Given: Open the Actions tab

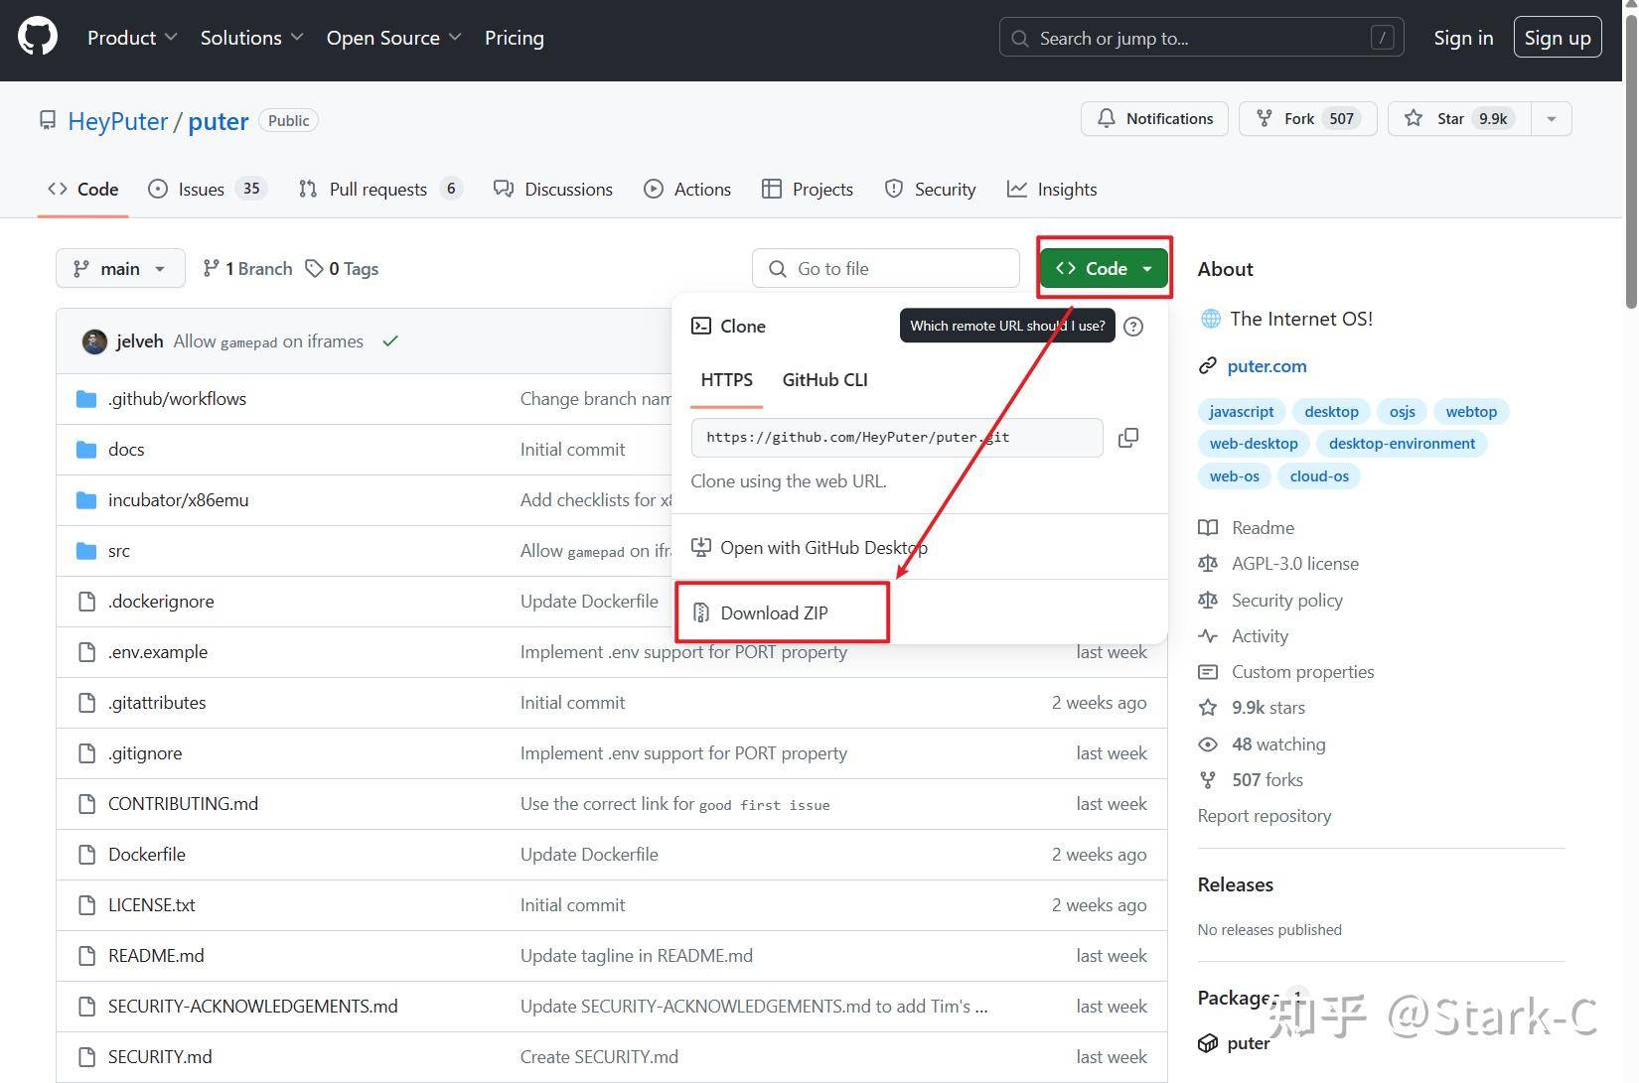Looking at the screenshot, I should (x=687, y=190).
